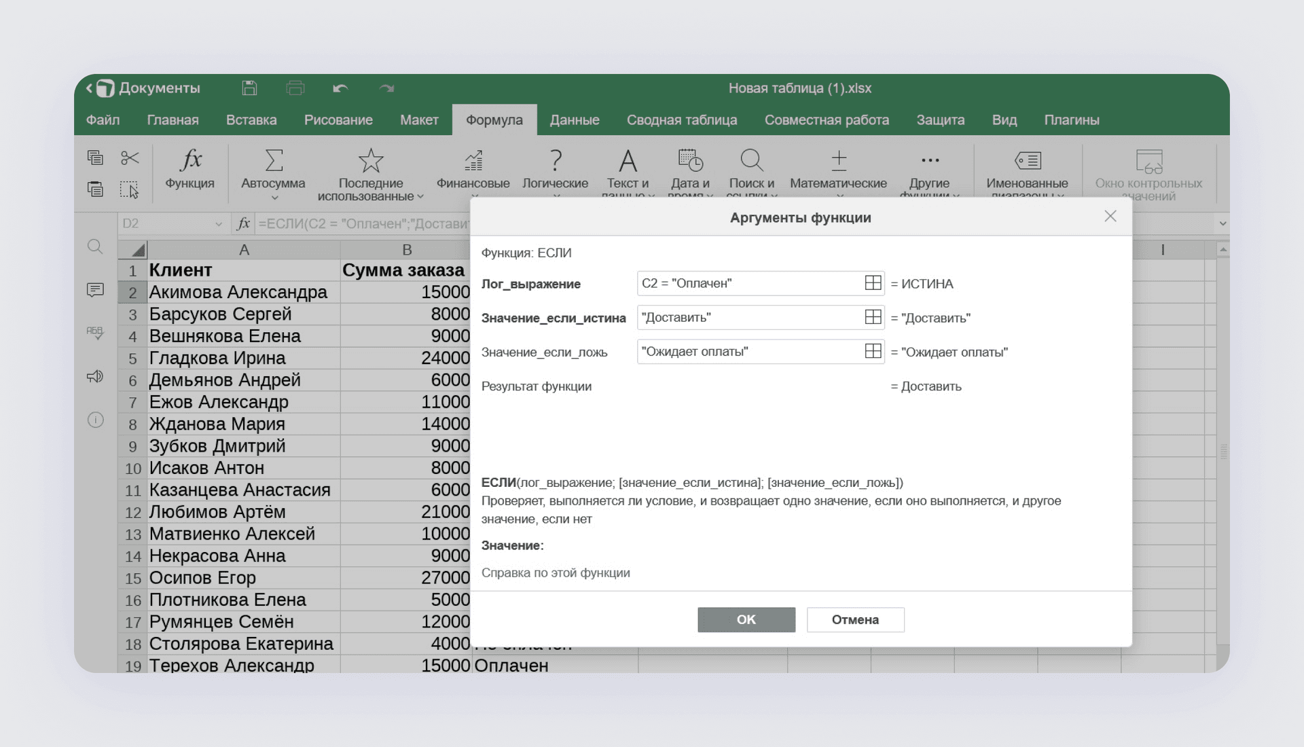Image resolution: width=1304 pixels, height=747 pixels.
Task: Switch to the Сводная таблица tab
Action: click(682, 120)
